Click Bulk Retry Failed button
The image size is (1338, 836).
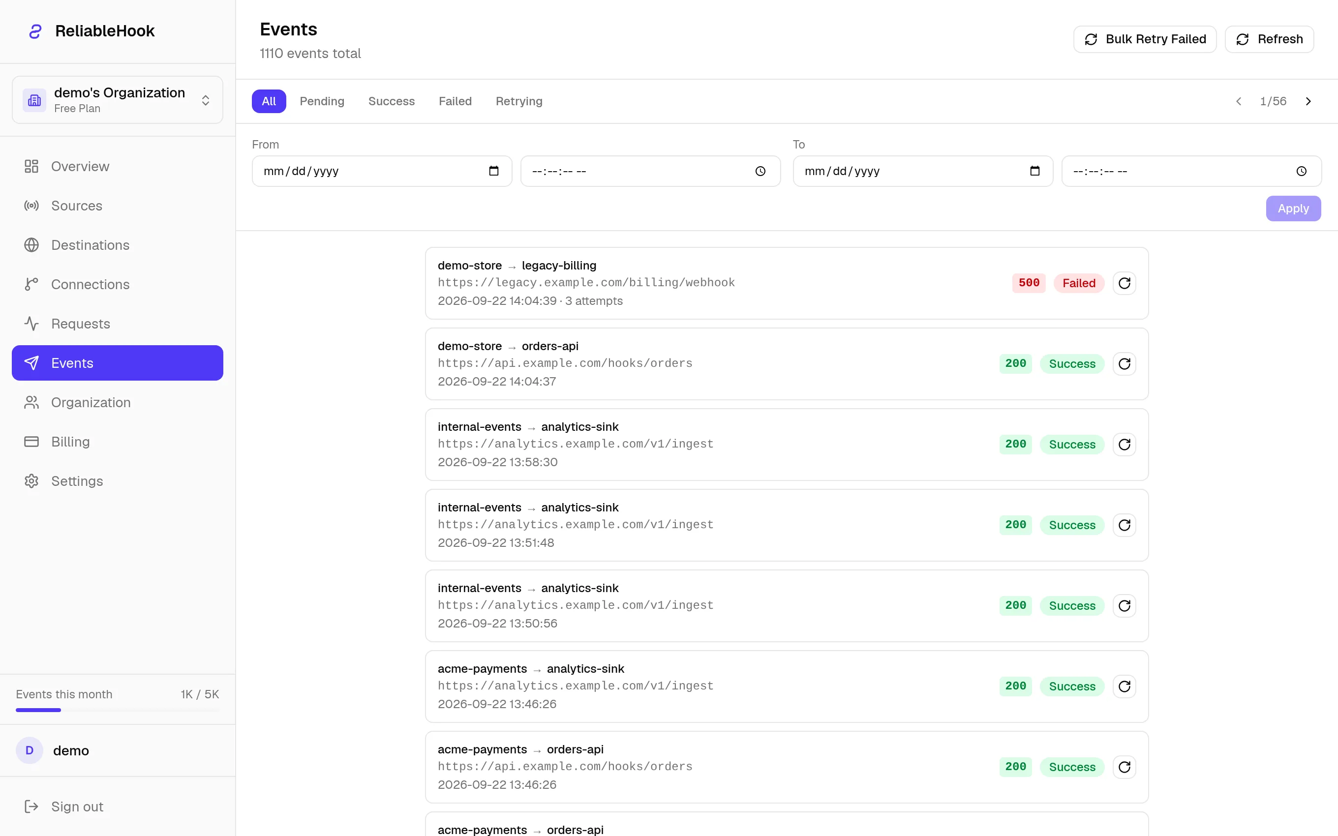click(1145, 39)
